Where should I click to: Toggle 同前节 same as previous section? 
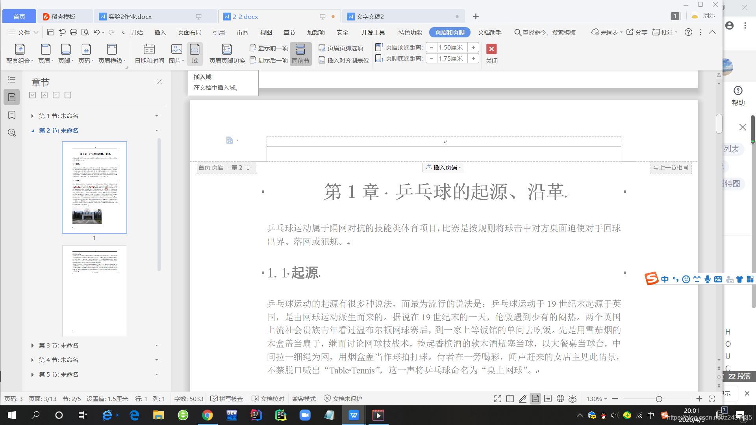(x=300, y=54)
